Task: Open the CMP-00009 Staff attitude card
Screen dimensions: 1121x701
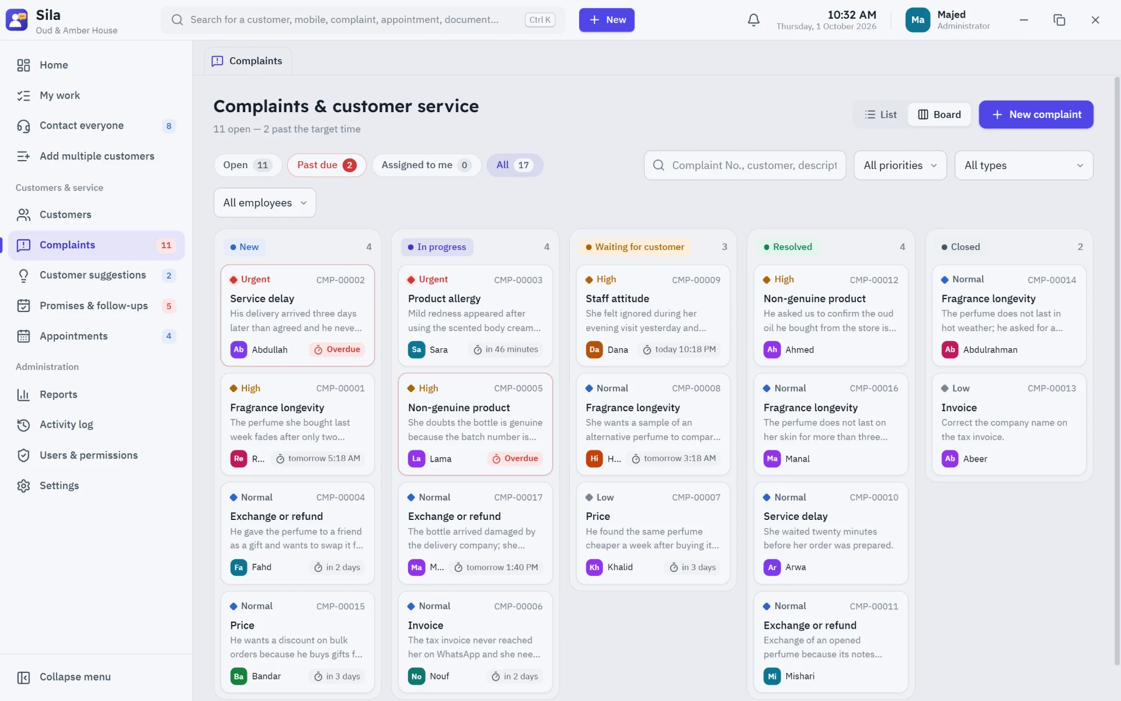Action: coord(653,315)
